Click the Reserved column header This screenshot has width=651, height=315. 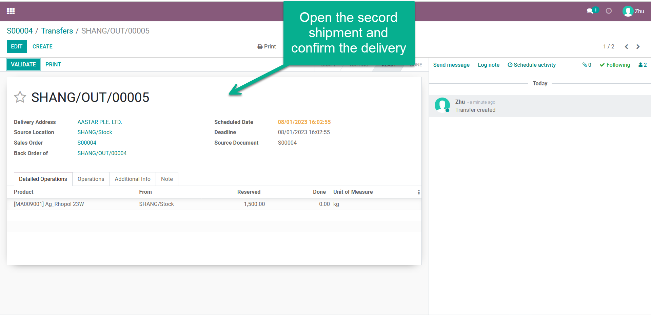pyautogui.click(x=249, y=192)
